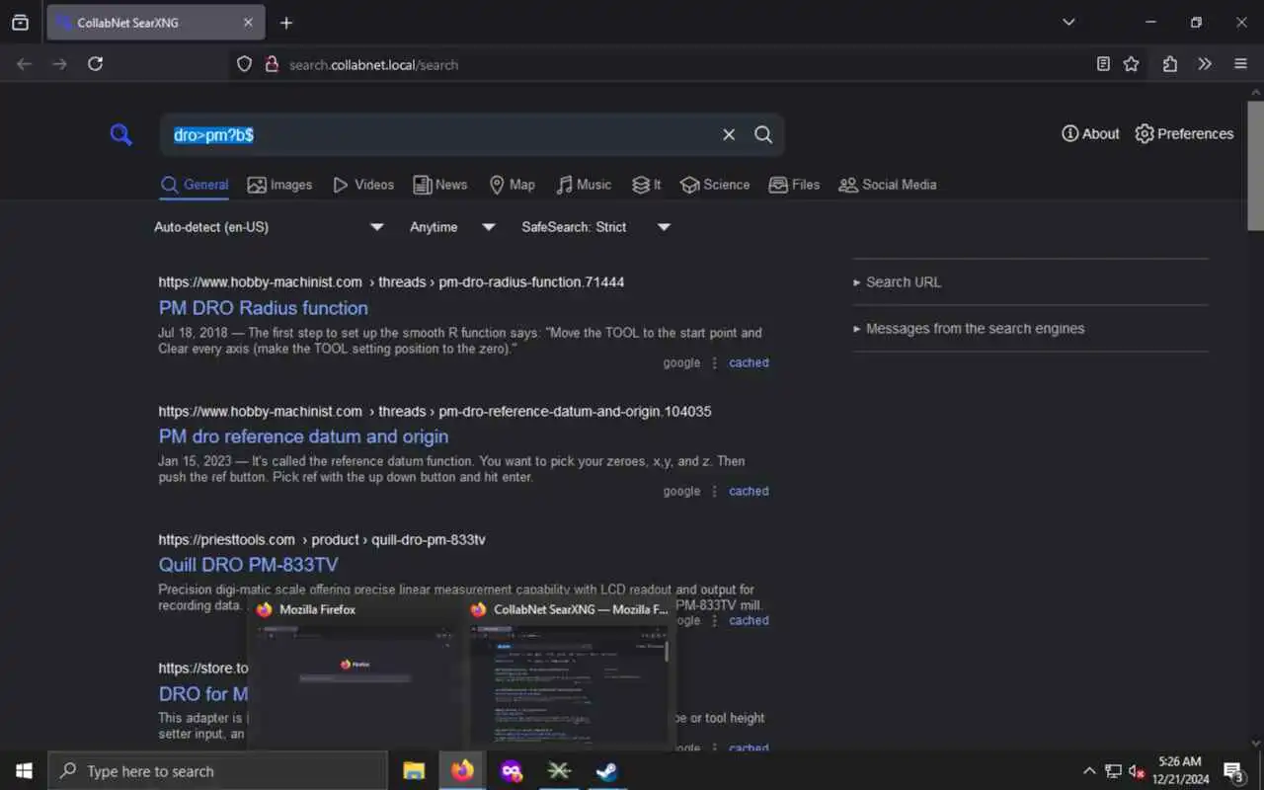
Task: Click the taskbar search box
Action: click(217, 771)
